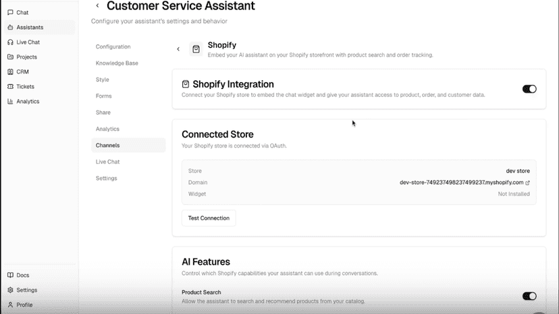
Task: Open Tickets in the left sidebar
Action: (x=38, y=86)
